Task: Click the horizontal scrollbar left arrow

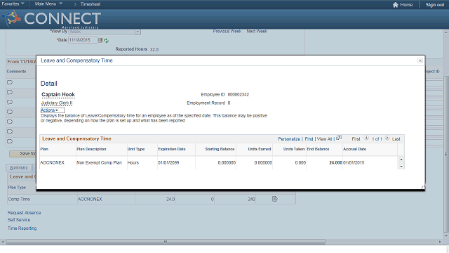Action: pyautogui.click(x=3, y=242)
